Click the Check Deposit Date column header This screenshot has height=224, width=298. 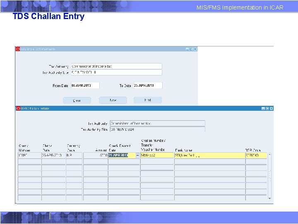(x=120, y=148)
